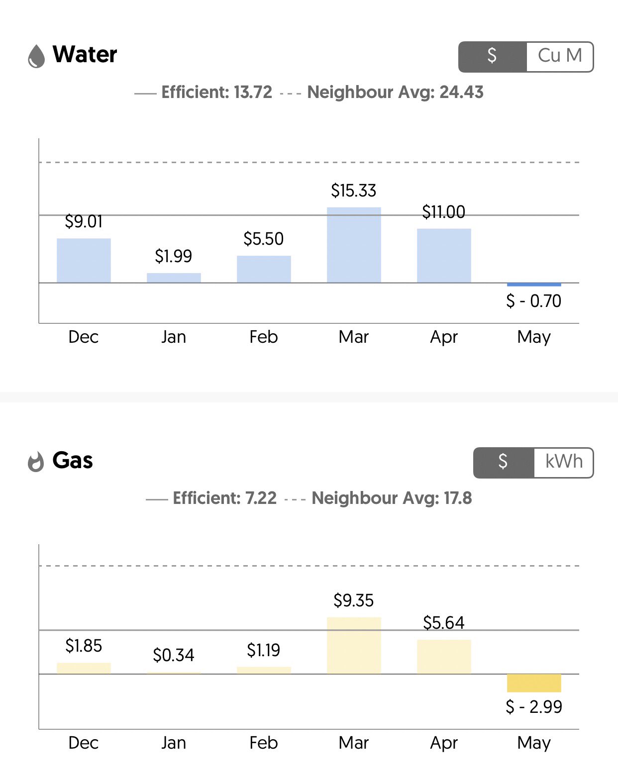Click the Gas Efficient 7.22 legend
This screenshot has width=618, height=783.
(x=212, y=498)
